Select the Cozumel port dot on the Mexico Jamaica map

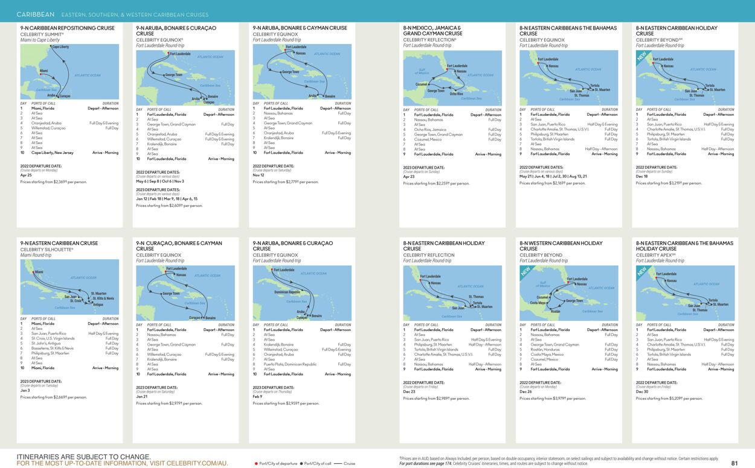click(429, 84)
